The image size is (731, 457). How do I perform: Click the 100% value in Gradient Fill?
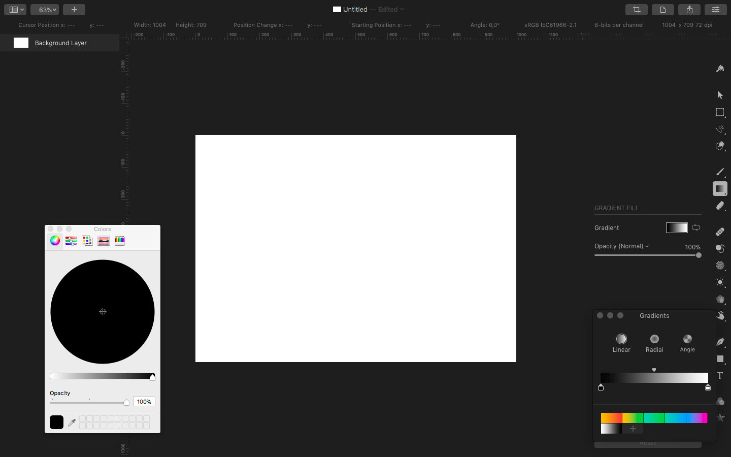[692, 247]
